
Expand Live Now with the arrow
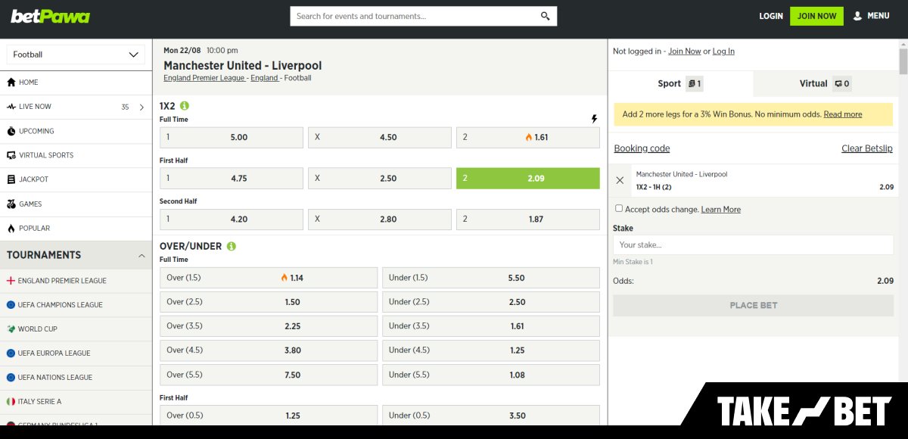141,107
